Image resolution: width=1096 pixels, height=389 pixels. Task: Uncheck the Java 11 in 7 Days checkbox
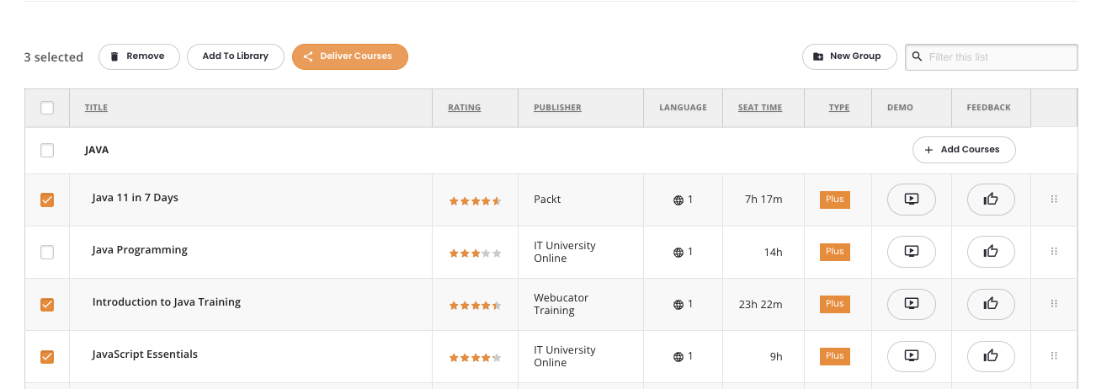point(47,200)
